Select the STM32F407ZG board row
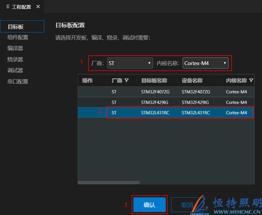The width and height of the screenshot is (262, 215). point(166,92)
